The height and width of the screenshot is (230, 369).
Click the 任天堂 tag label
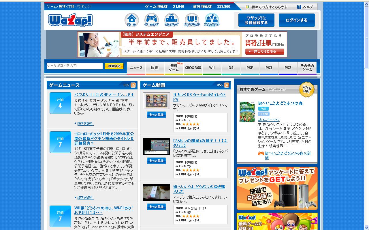coord(263,114)
